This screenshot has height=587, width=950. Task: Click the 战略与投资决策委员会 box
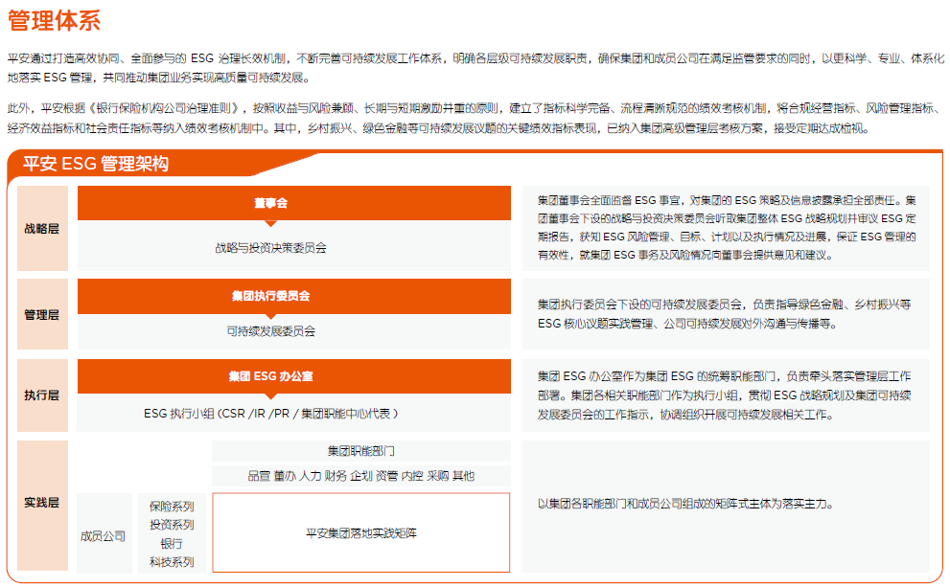(270, 247)
